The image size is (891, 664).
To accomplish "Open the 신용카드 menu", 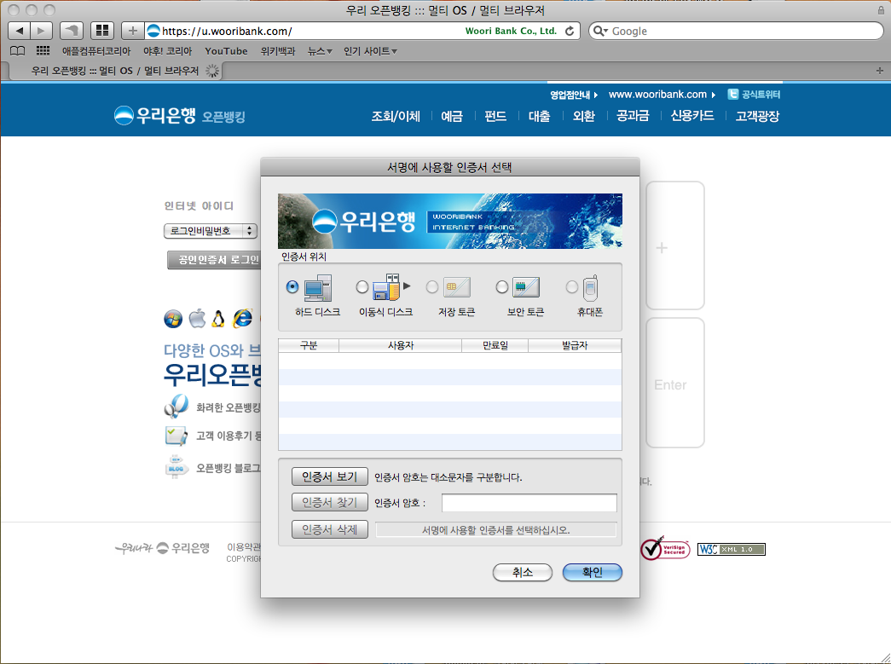I will [x=692, y=116].
